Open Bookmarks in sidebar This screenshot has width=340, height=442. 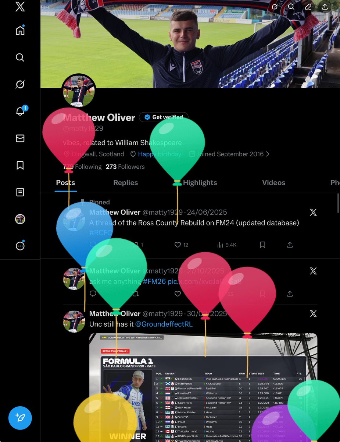[x=20, y=165]
